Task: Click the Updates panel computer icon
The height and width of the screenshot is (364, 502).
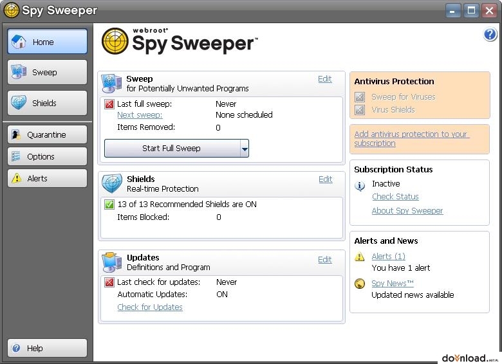Action: pyautogui.click(x=112, y=262)
